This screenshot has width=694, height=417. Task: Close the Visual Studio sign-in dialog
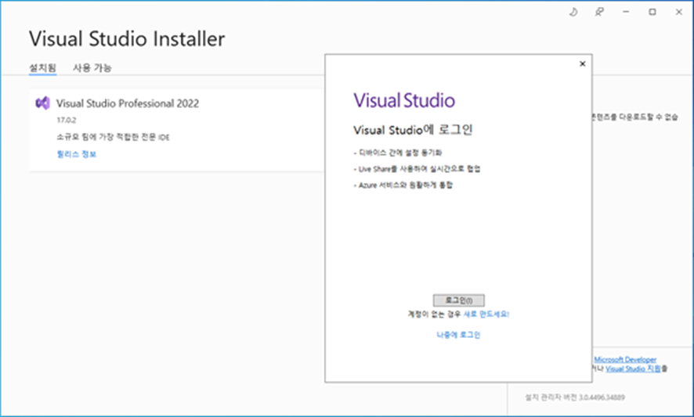click(583, 63)
